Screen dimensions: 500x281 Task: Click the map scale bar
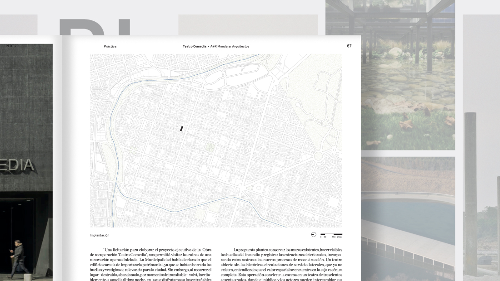[x=331, y=235]
